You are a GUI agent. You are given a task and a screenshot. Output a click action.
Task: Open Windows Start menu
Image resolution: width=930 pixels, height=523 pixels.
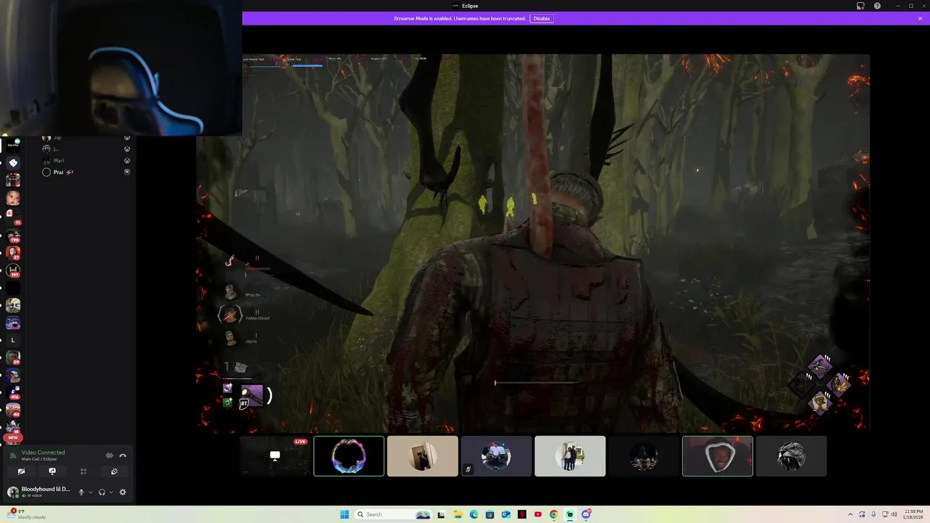pos(344,514)
